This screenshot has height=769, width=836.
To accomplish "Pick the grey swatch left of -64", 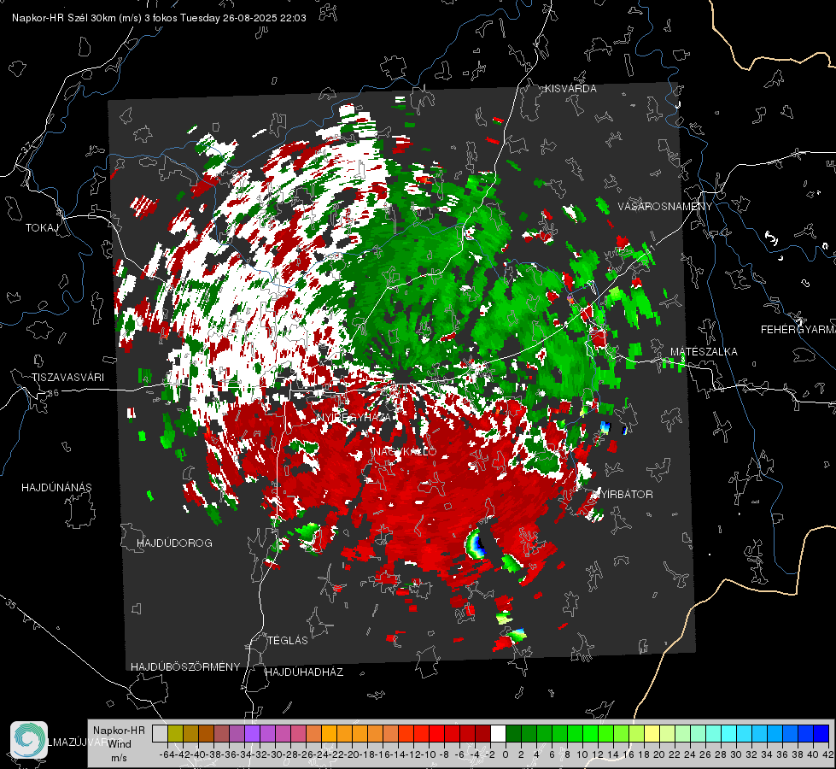I will (160, 733).
